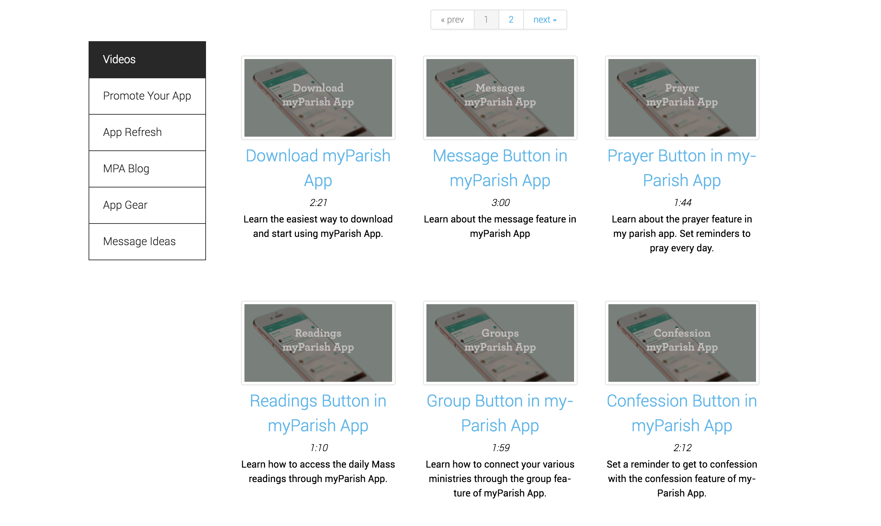
Task: Go to the previous page with « prev
Action: (452, 20)
